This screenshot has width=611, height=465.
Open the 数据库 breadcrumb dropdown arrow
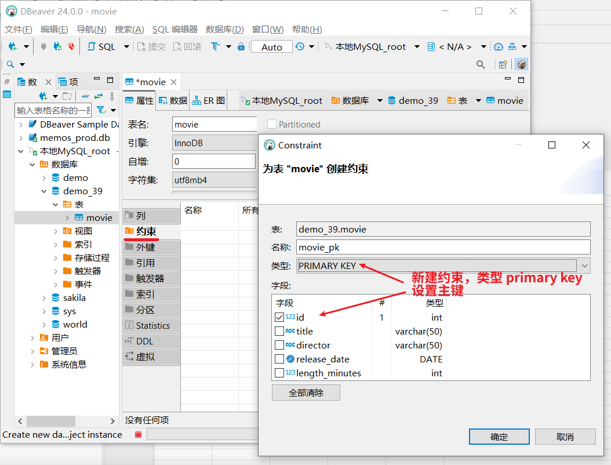(x=380, y=101)
